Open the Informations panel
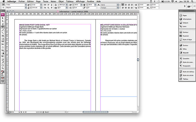This screenshot has width=196, height=122. 187,19
